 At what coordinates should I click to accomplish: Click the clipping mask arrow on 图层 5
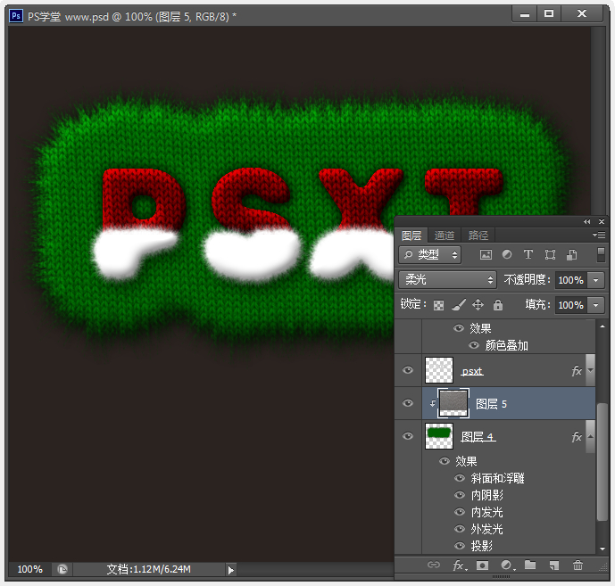[432, 403]
